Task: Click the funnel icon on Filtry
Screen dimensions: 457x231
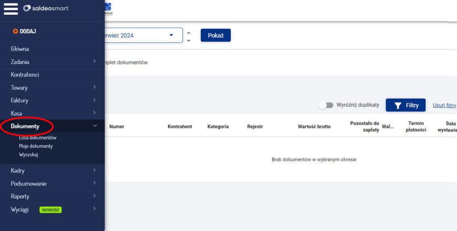Action: coord(398,106)
